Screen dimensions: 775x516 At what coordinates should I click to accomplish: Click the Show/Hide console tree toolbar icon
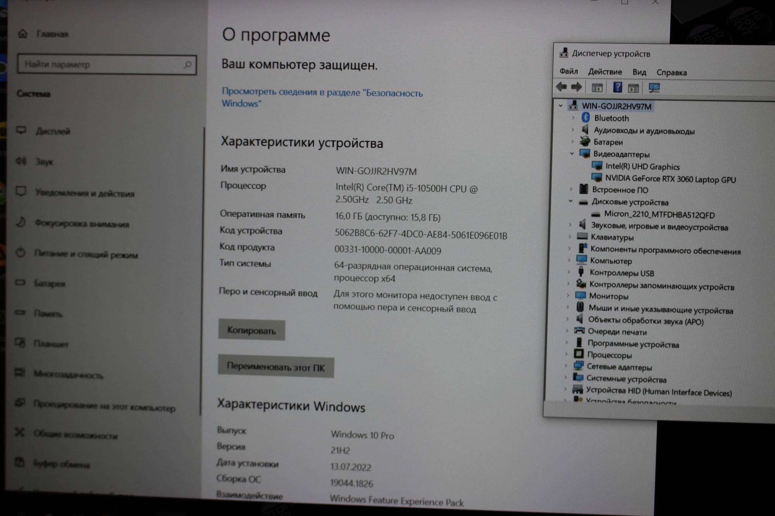point(597,88)
